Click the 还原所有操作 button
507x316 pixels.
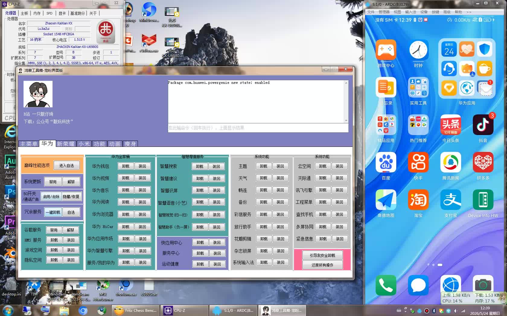[x=322, y=265]
